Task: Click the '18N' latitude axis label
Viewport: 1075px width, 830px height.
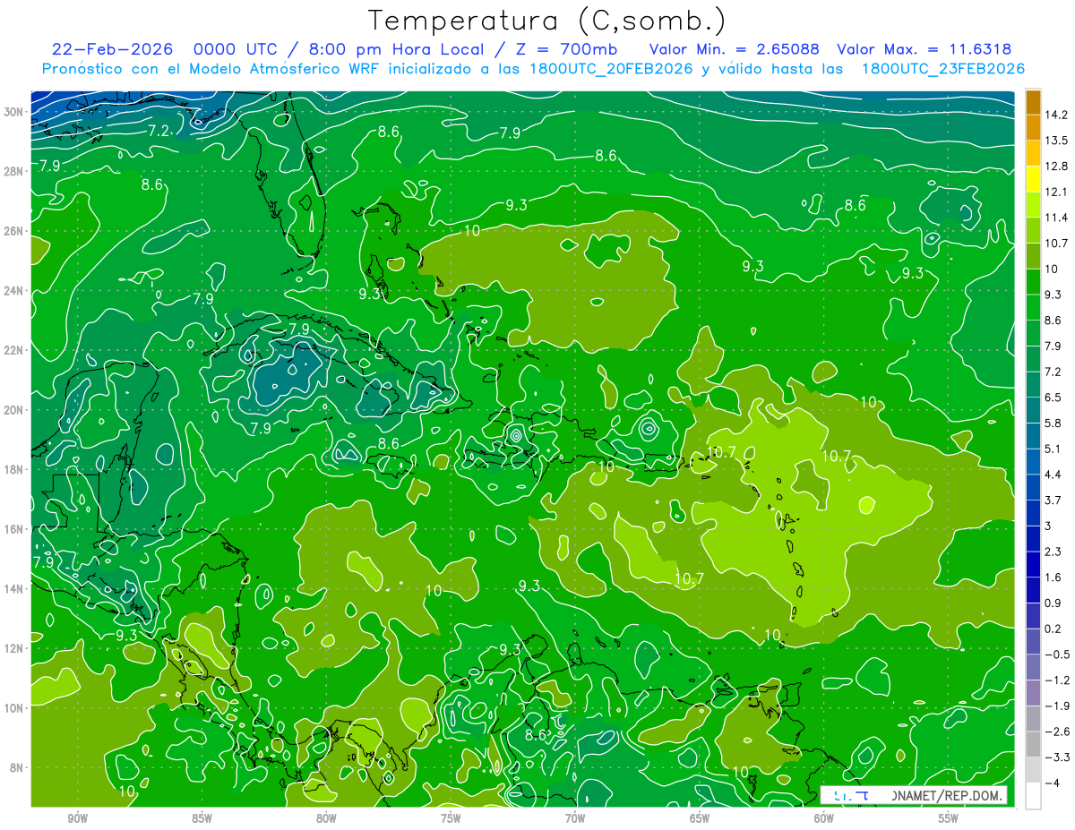Action: [14, 469]
